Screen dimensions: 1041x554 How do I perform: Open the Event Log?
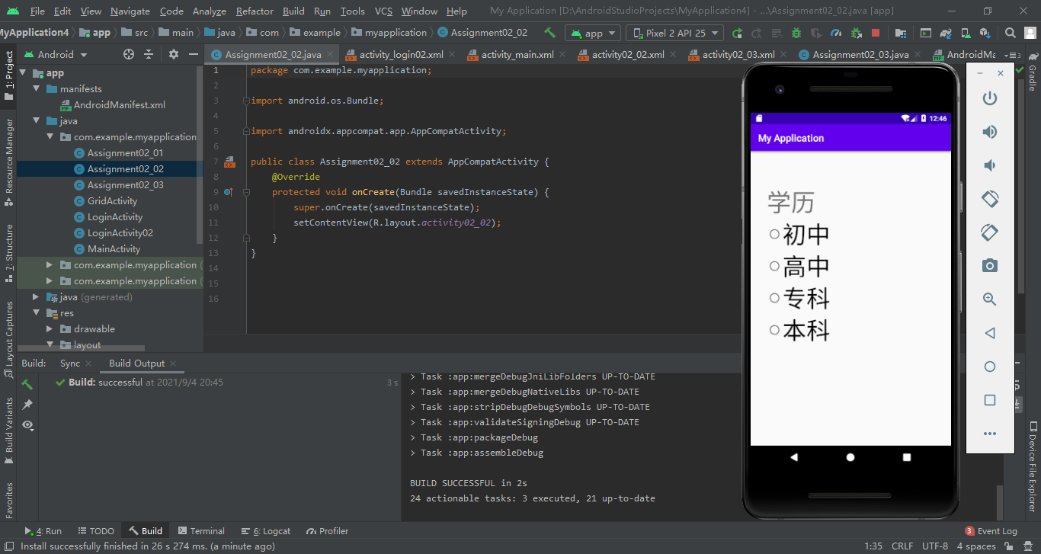991,531
